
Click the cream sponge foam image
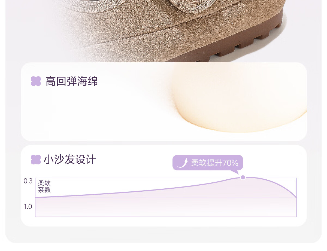coord(240,98)
